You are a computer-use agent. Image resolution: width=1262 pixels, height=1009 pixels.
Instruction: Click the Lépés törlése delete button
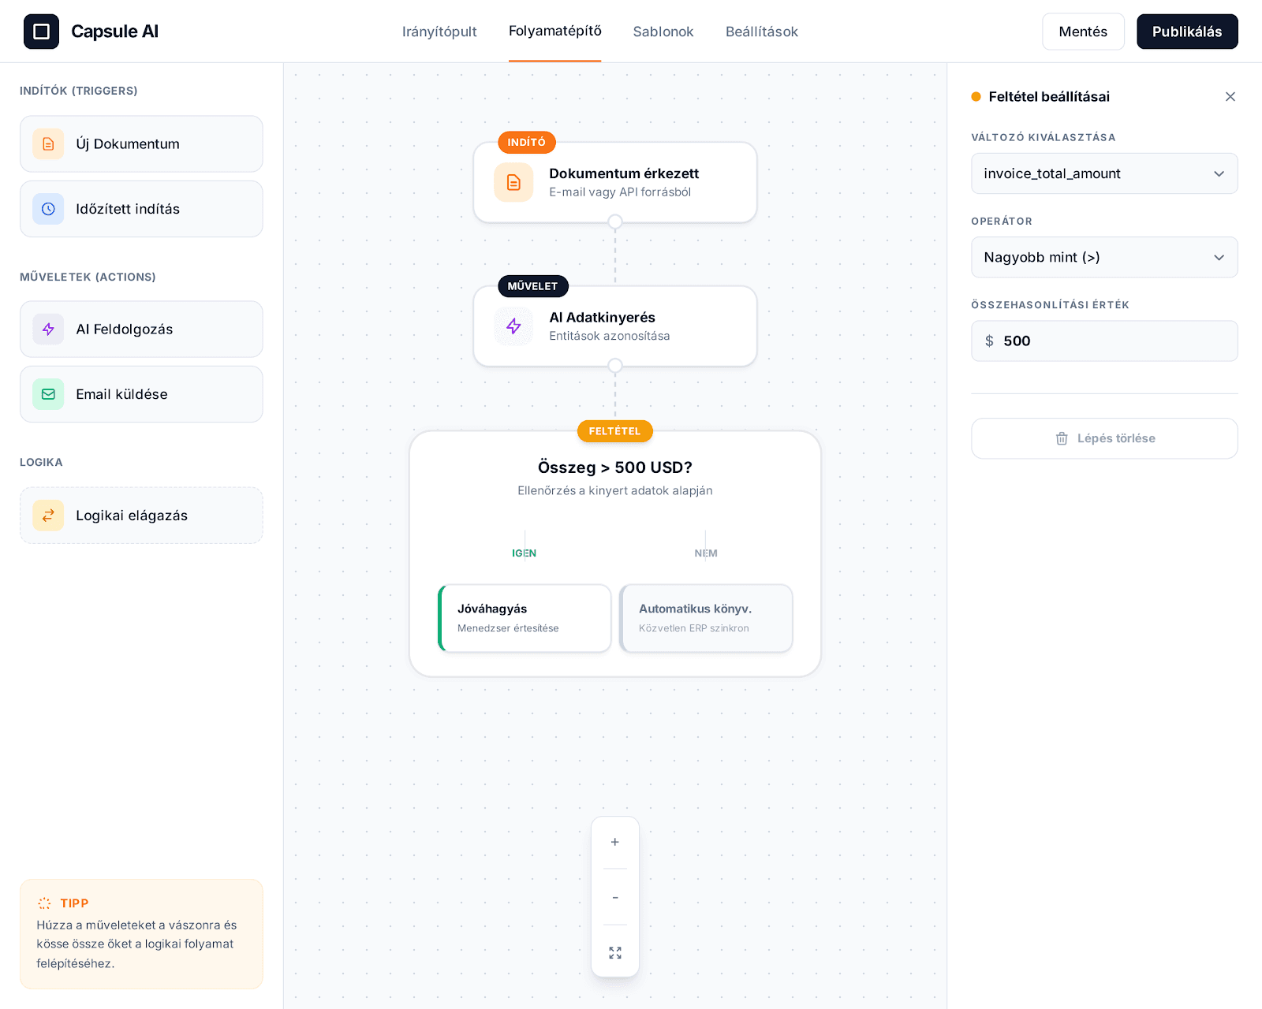(x=1104, y=438)
